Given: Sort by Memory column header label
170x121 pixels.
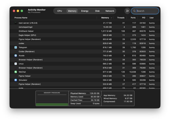Looking at the screenshot, I should (x=105, y=18).
